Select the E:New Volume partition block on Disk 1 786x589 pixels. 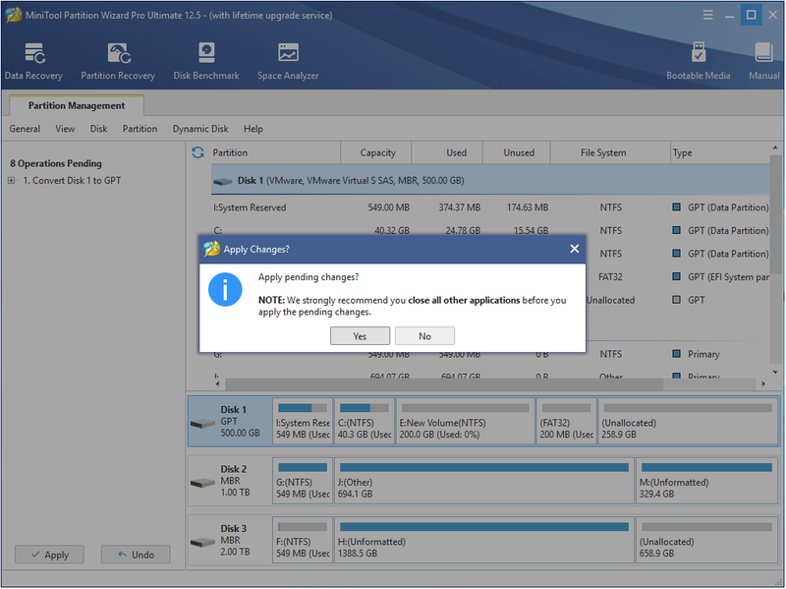(x=465, y=422)
